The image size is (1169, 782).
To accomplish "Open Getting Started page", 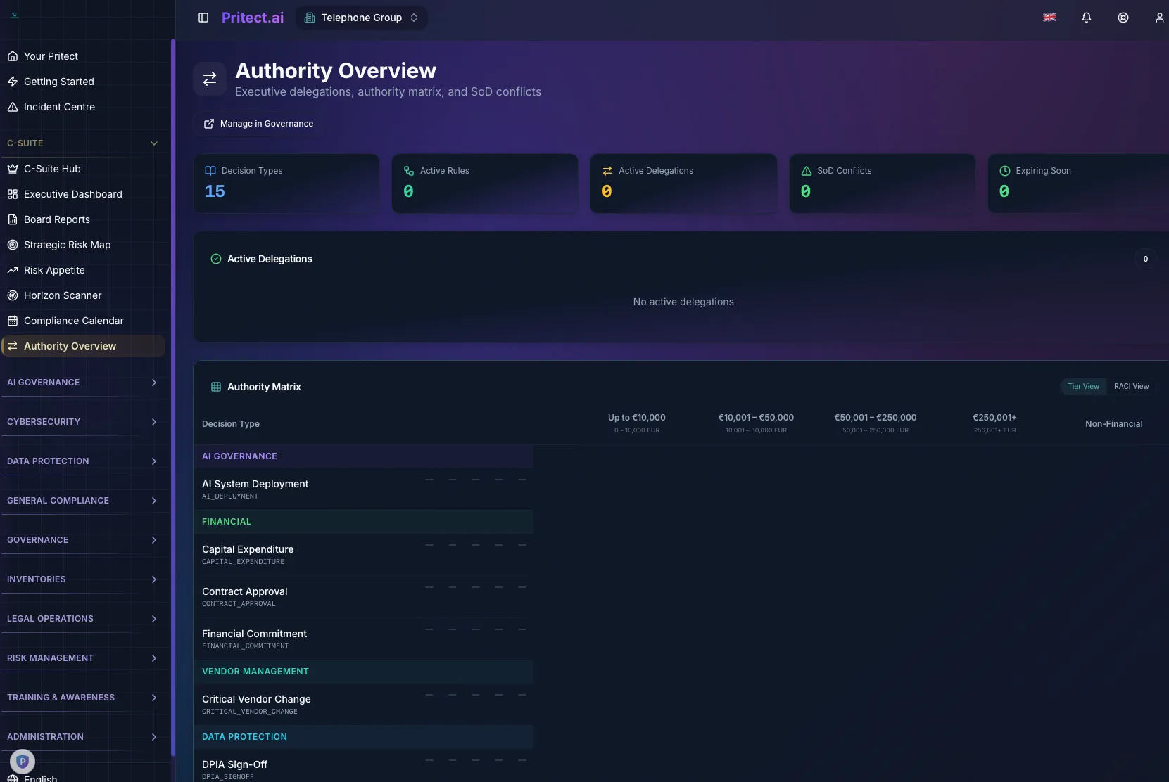I will point(83,82).
